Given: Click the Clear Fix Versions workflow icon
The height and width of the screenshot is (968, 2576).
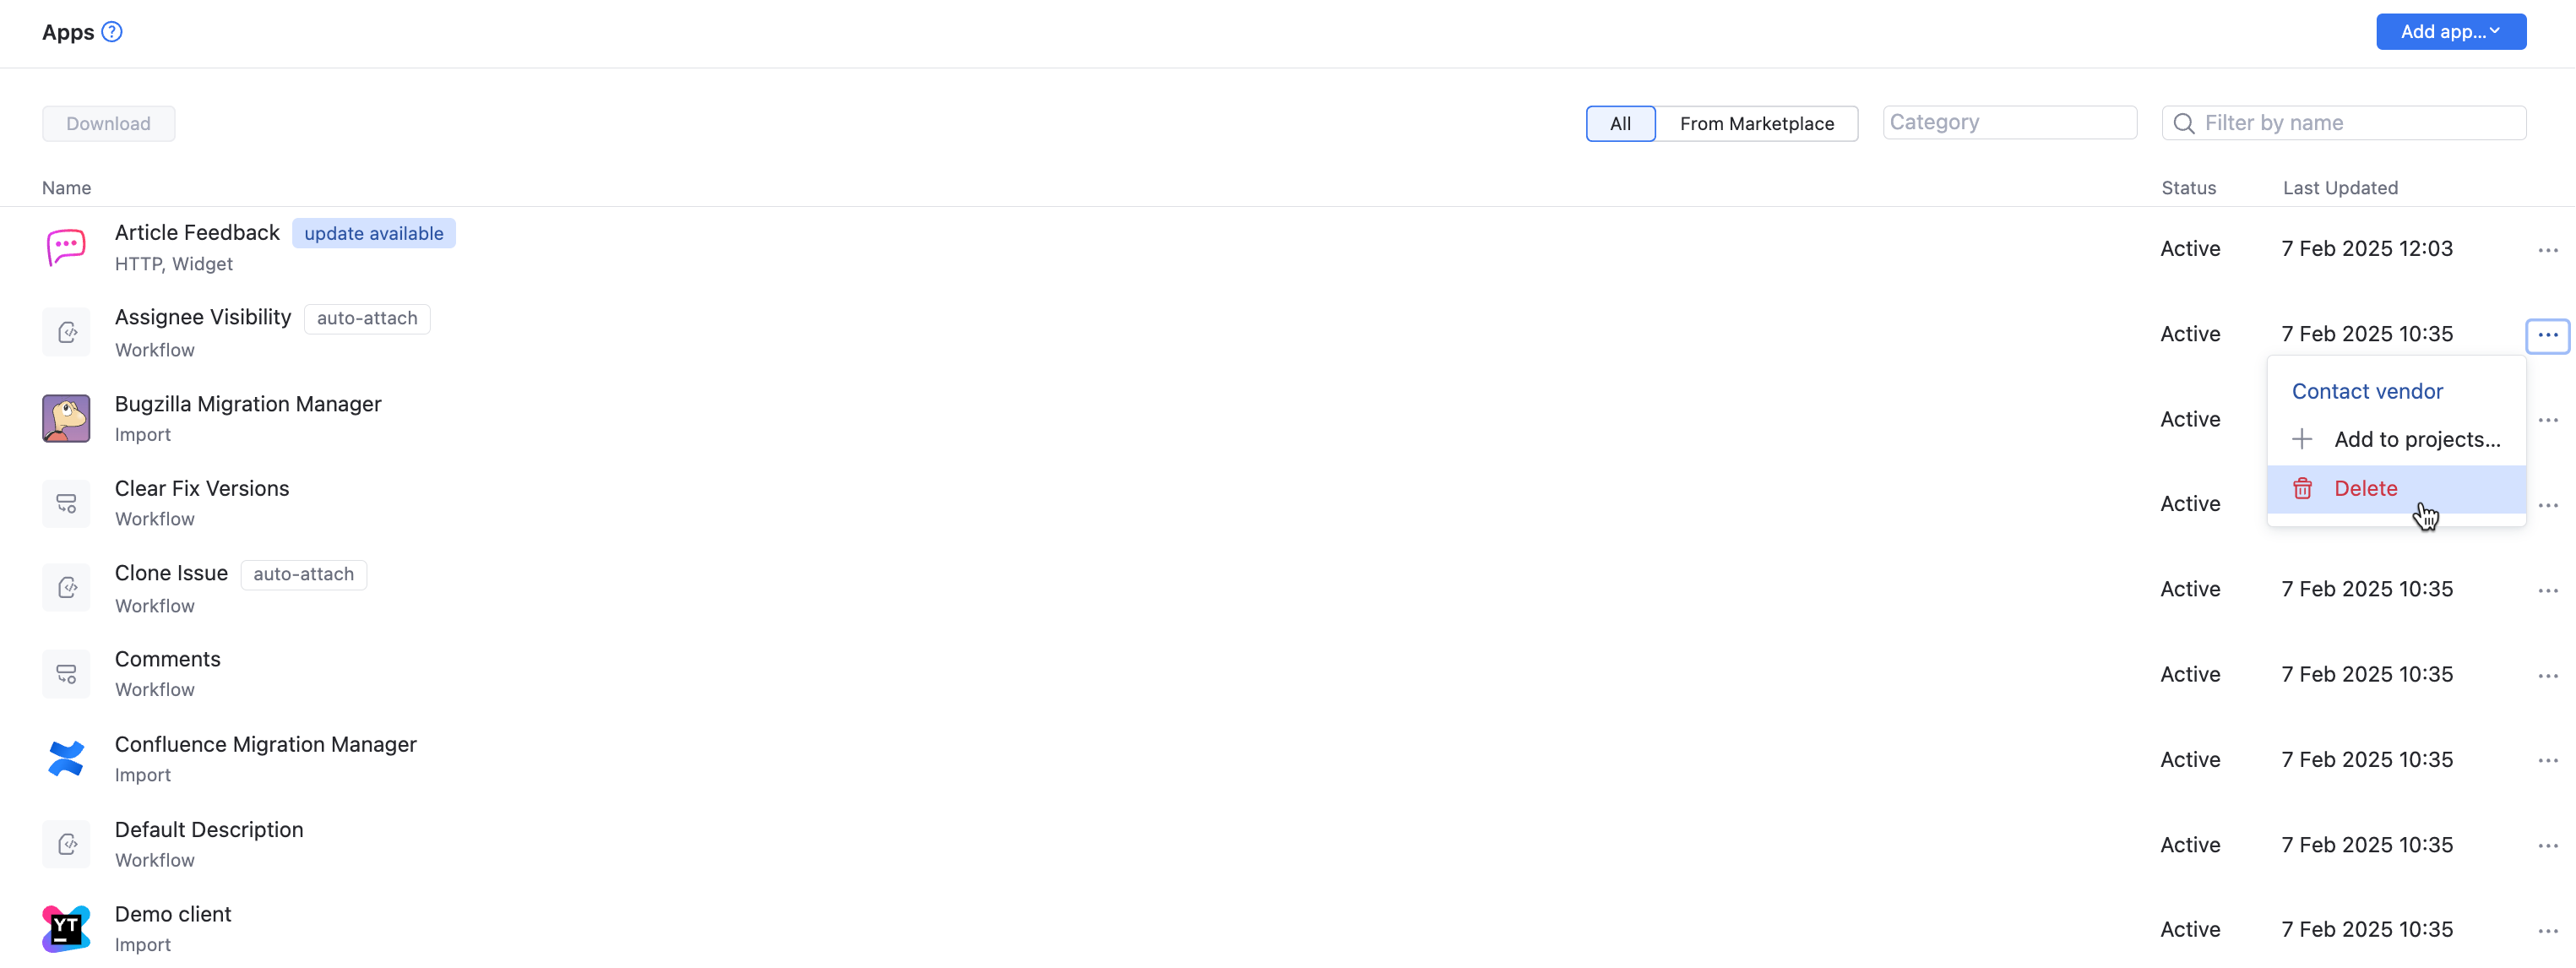Looking at the screenshot, I should [x=66, y=503].
